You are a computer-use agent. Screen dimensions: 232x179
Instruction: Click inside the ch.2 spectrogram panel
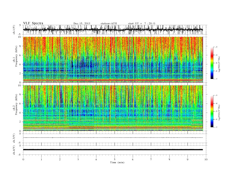[x=113, y=108]
